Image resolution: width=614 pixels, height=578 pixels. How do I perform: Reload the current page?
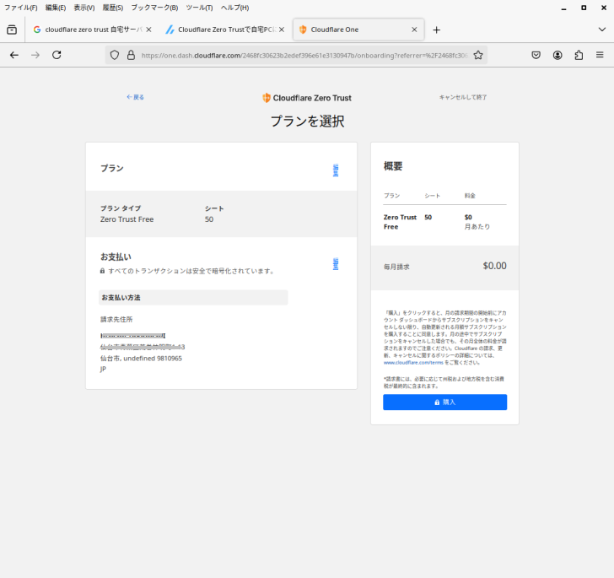tap(57, 55)
